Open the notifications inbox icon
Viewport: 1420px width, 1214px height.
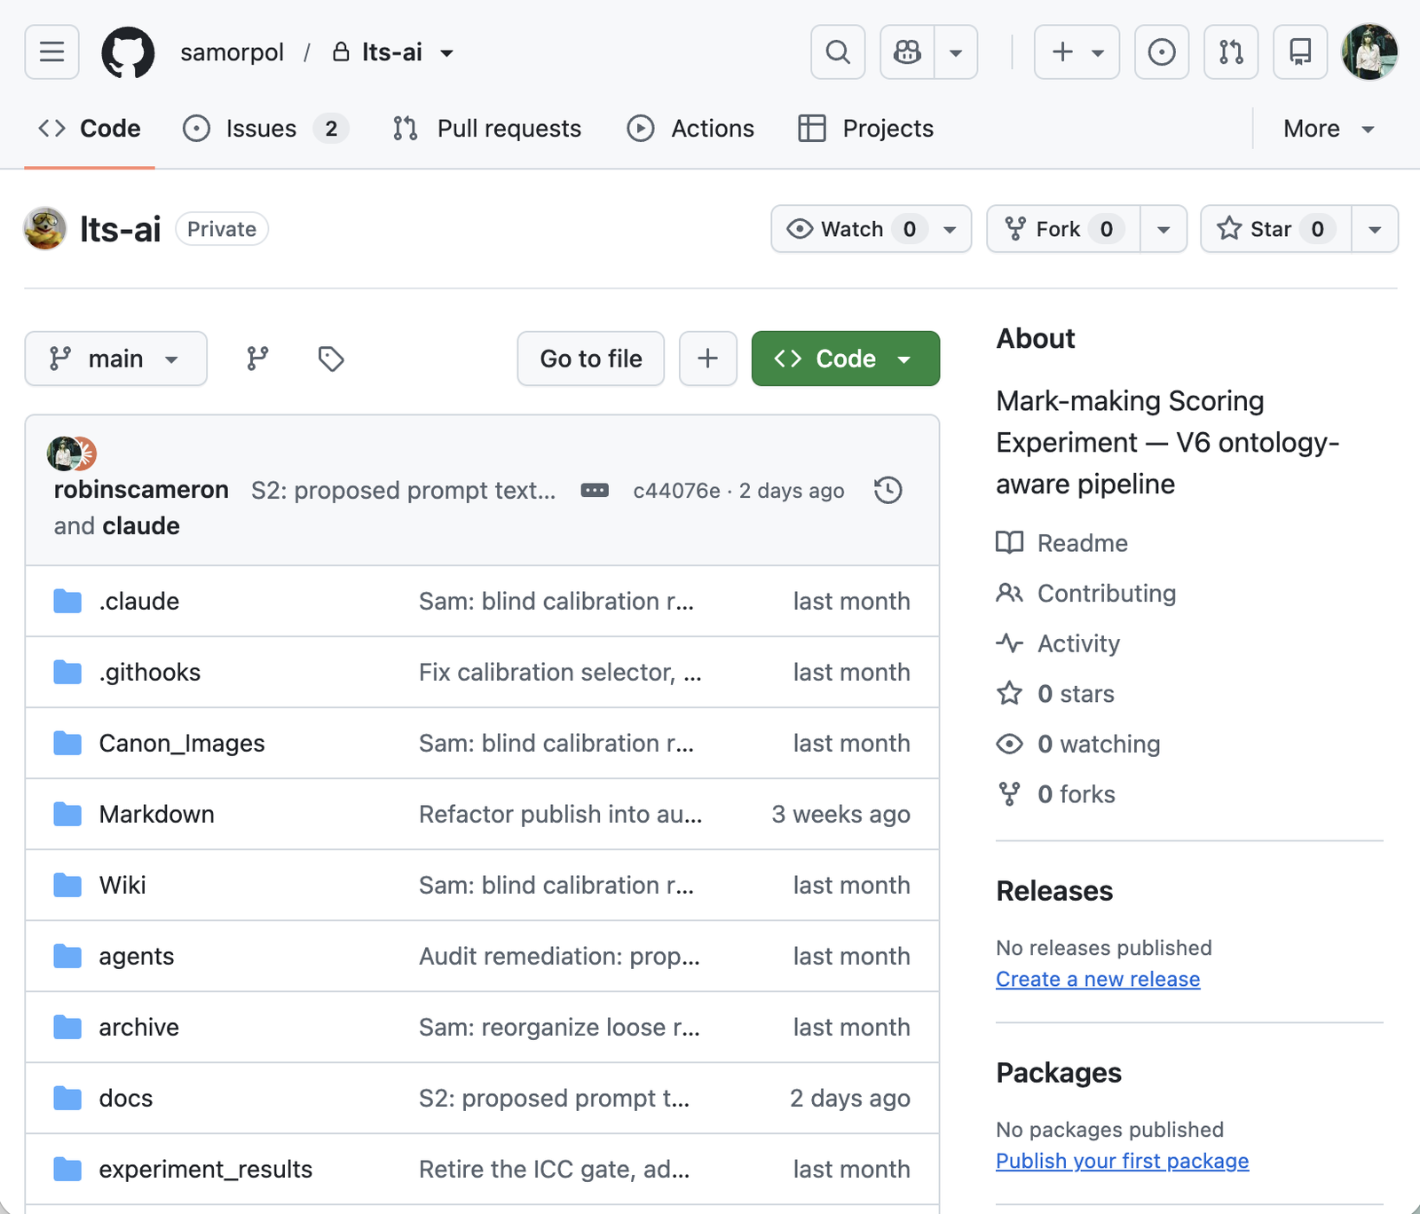[1300, 52]
